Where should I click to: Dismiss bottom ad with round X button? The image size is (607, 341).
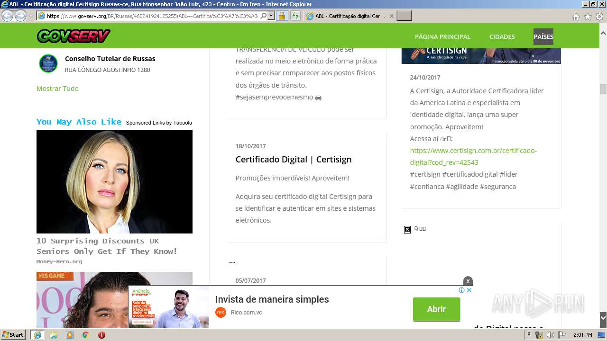pyautogui.click(x=468, y=281)
